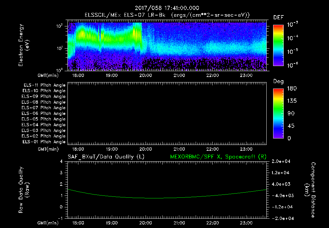Click the 10^-6 value on DEF scale
This screenshot has height=228, width=329.
point(293,65)
